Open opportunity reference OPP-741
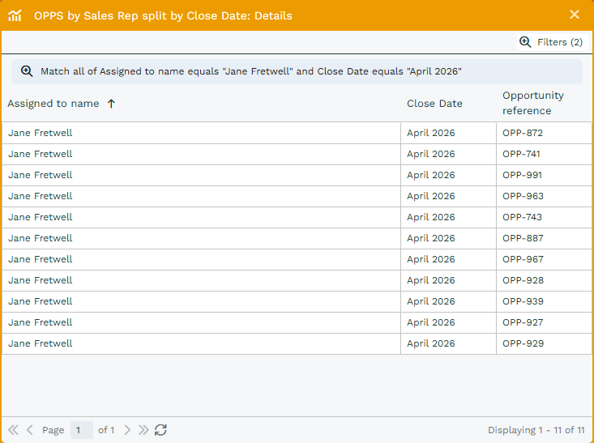This screenshot has height=443, width=594. click(x=521, y=154)
